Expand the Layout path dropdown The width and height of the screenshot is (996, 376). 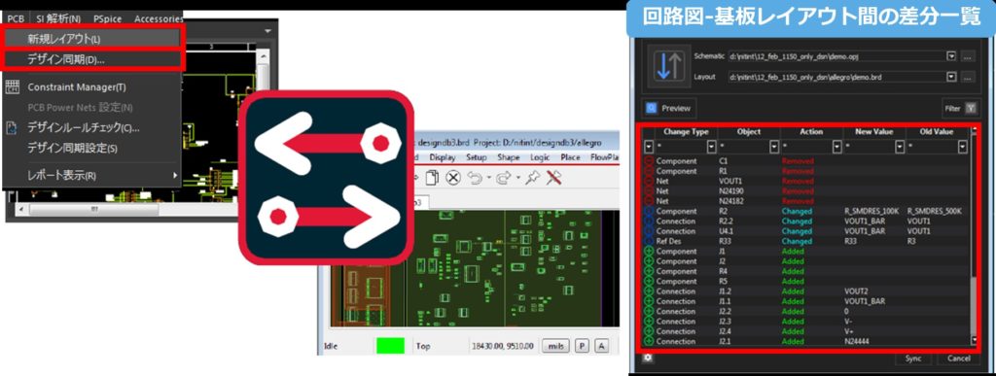(x=951, y=77)
